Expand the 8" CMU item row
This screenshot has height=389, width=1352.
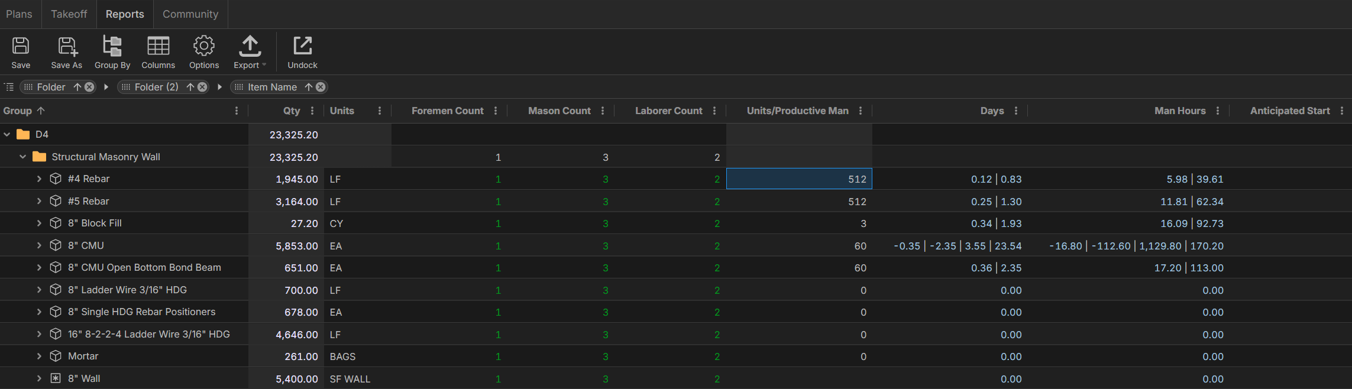39,245
